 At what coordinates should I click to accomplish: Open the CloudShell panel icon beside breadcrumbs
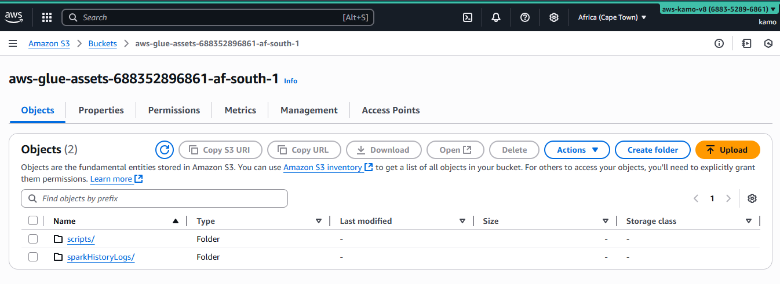pos(746,43)
